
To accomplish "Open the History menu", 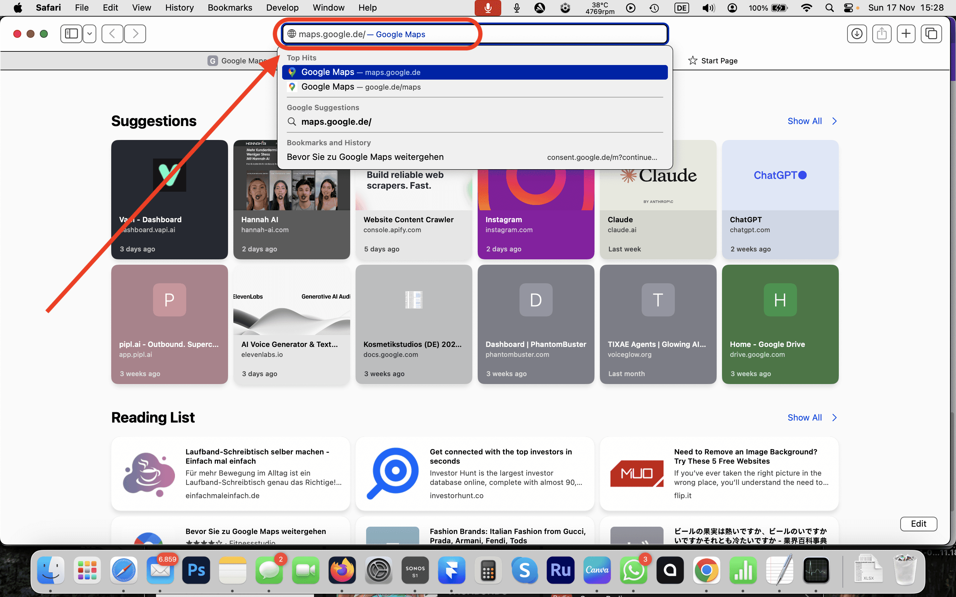I will tap(179, 8).
